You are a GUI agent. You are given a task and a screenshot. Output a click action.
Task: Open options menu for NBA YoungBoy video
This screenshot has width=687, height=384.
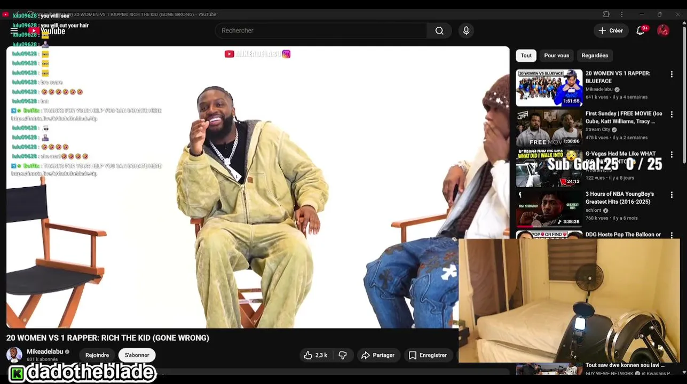pos(672,195)
